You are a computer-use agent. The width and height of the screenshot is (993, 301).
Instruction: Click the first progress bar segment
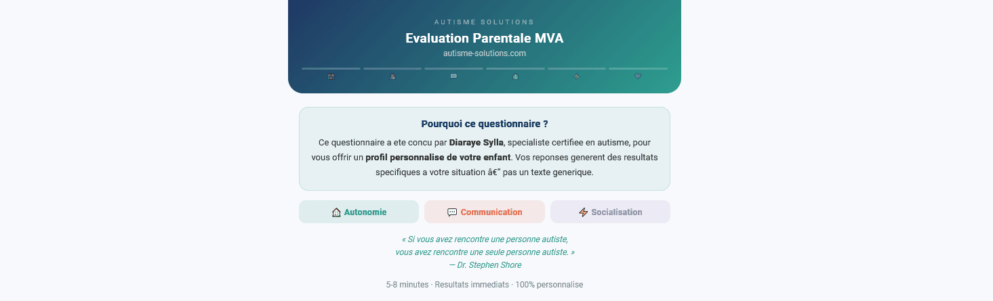click(x=331, y=68)
